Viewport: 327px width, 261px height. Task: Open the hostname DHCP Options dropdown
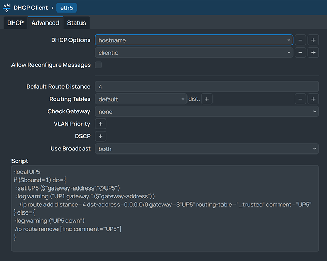[193, 40]
